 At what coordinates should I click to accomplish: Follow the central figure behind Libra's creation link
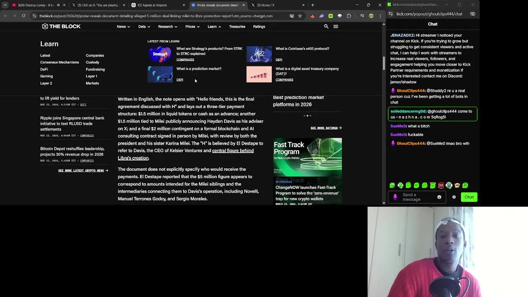click(186, 154)
